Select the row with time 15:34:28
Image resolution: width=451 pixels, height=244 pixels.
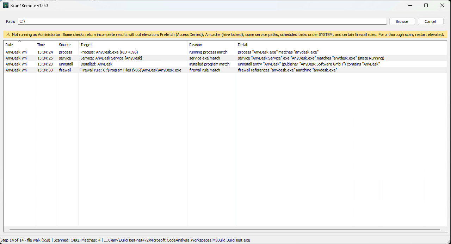225,64
